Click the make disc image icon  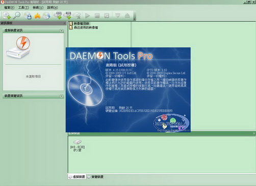pos(28,16)
